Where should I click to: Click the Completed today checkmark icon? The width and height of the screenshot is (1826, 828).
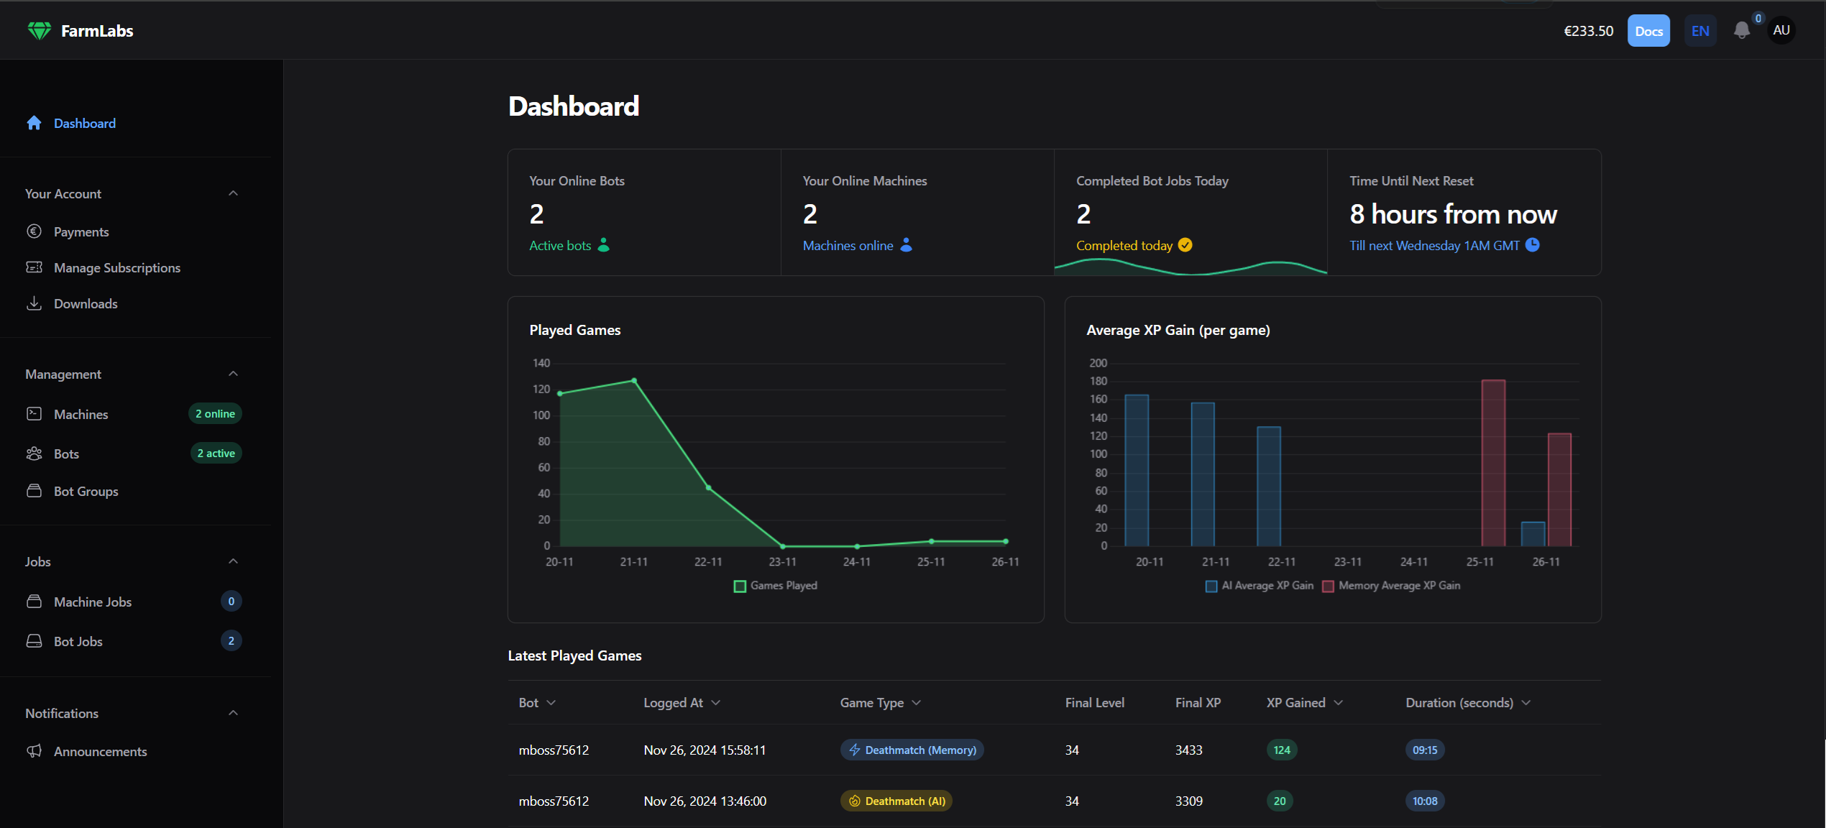1185,245
